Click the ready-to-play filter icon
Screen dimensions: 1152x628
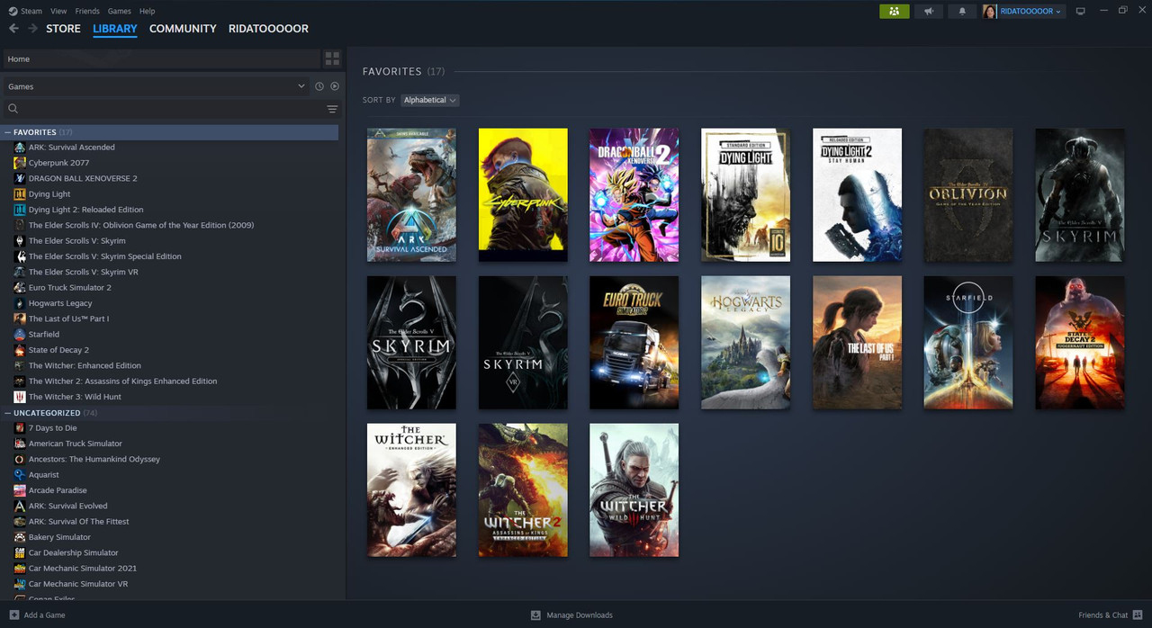[335, 86]
